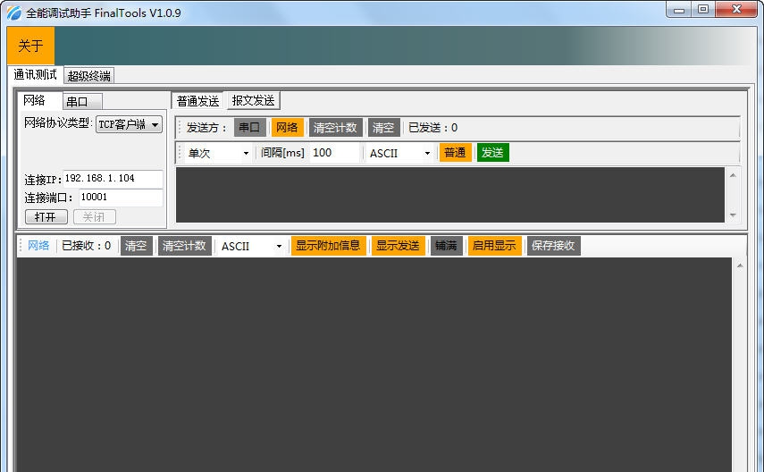Click the 保存接收 button

click(553, 246)
